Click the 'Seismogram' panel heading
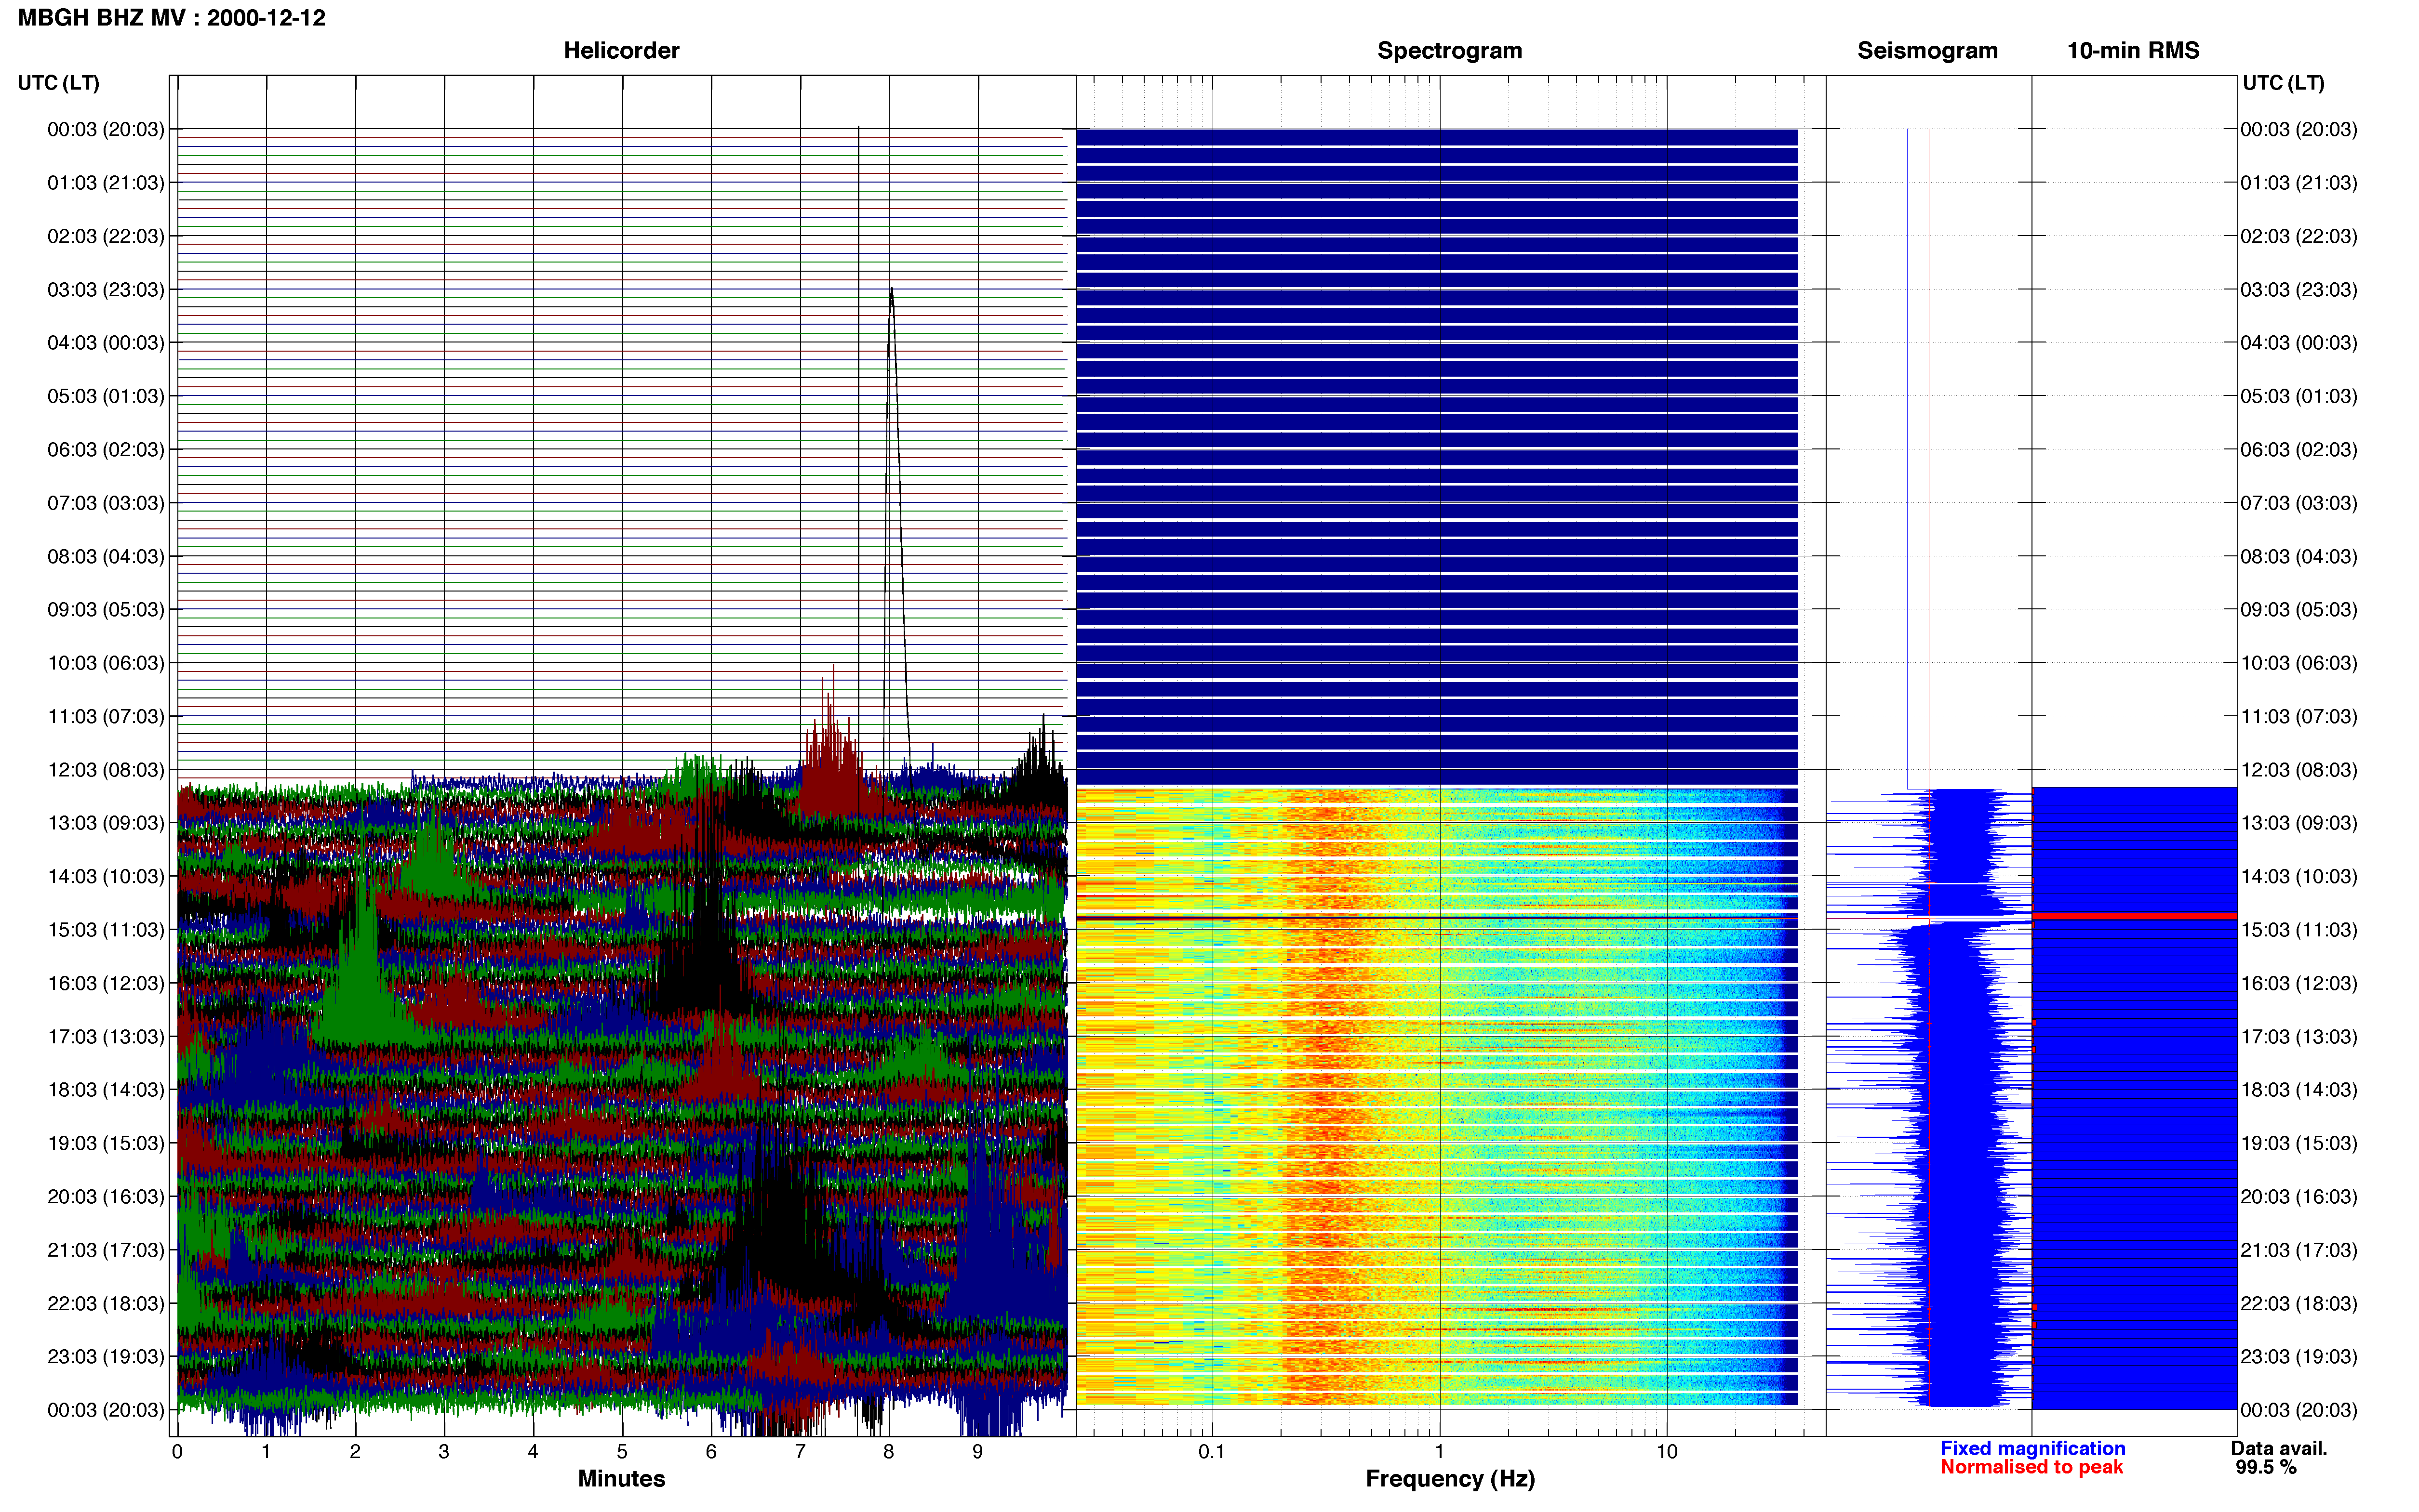This screenshot has width=2419, height=1512. tap(1927, 51)
